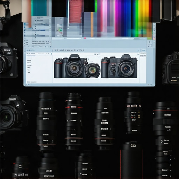Click the trash icon in the left panel header
Viewport: 179px width, 179px height.
click(x=51, y=54)
